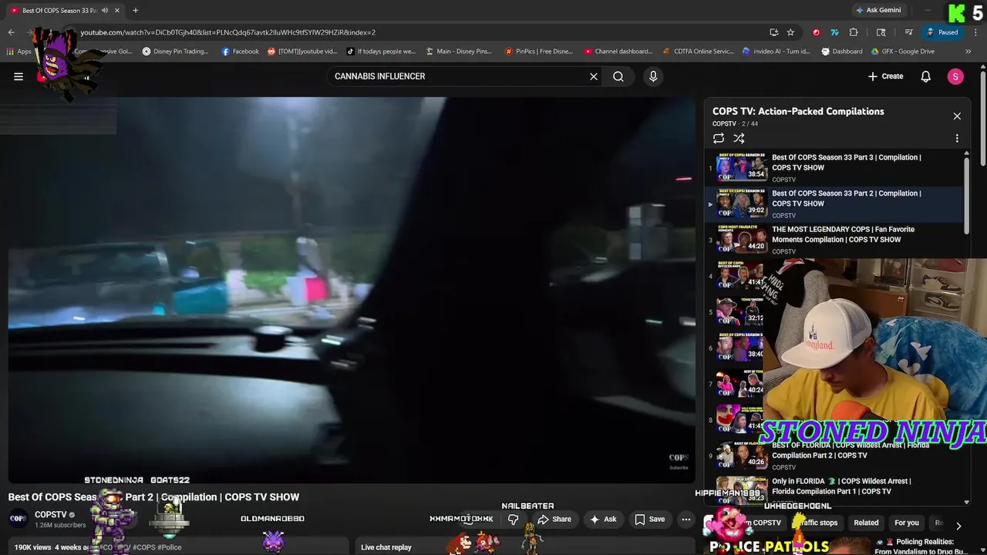The width and height of the screenshot is (987, 555).
Task: Toggle playlist shuffle
Action: pos(739,139)
